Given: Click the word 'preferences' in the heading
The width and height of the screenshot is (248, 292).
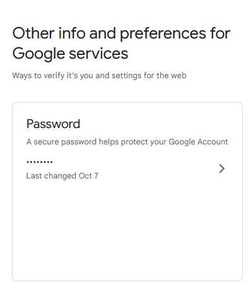Looking at the screenshot, I should [163, 33].
